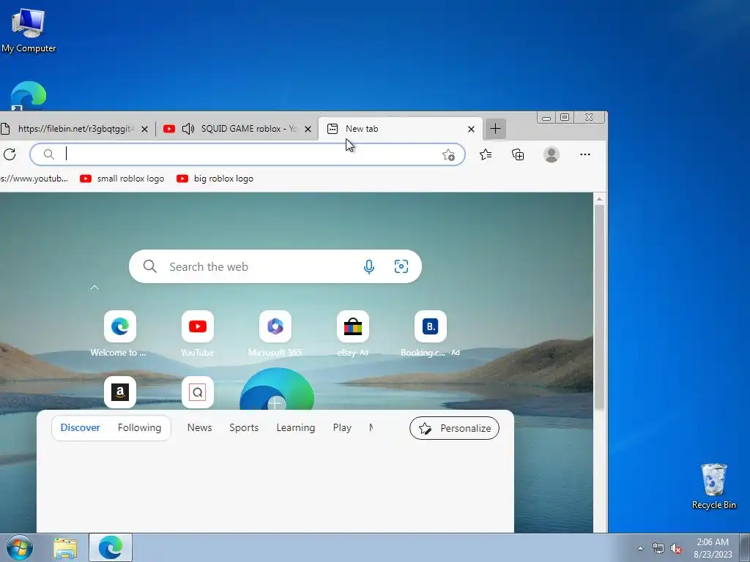
Task: Click the muted volume tray icon
Action: 676,549
